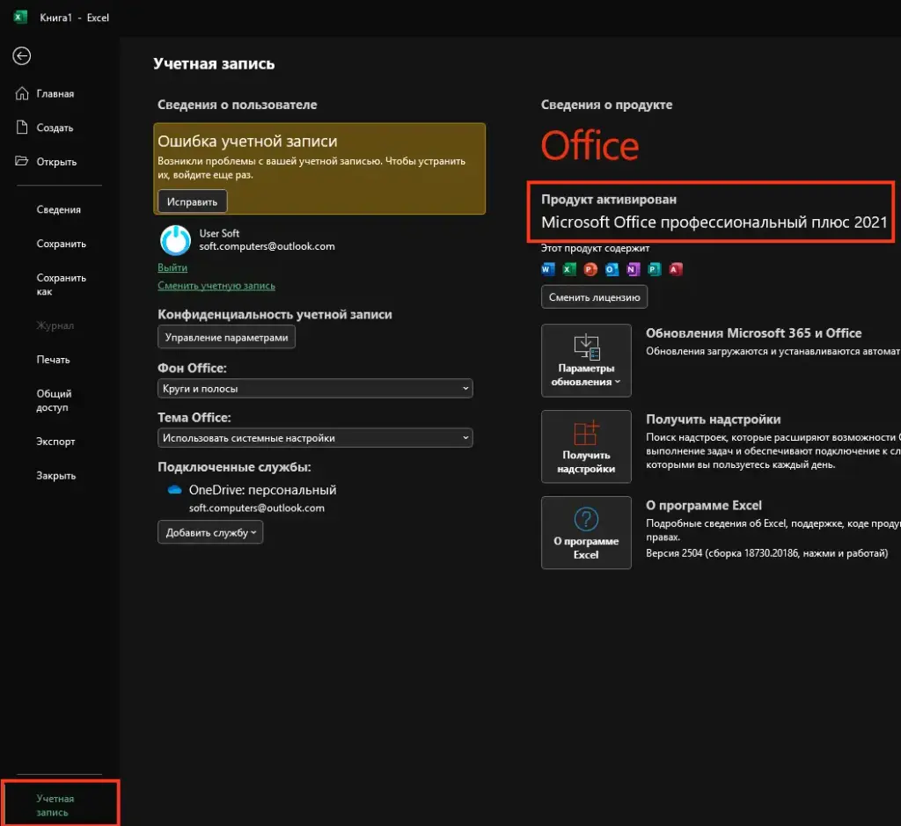The width and height of the screenshot is (901, 826).
Task: Click Сменить лицензию button
Action: click(594, 297)
